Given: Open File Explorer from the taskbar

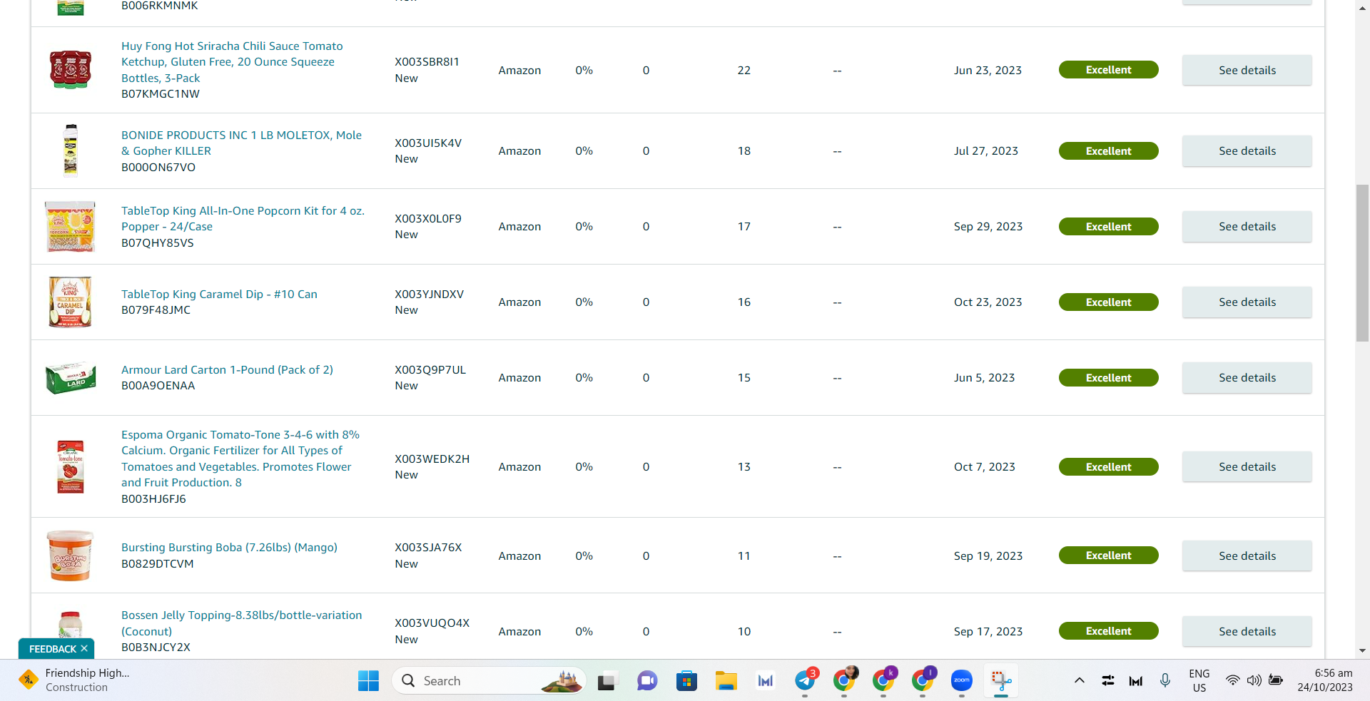Looking at the screenshot, I should click(x=726, y=681).
